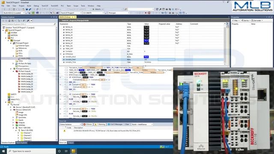Open the Scope menu
274x154 pixels.
(76, 6)
